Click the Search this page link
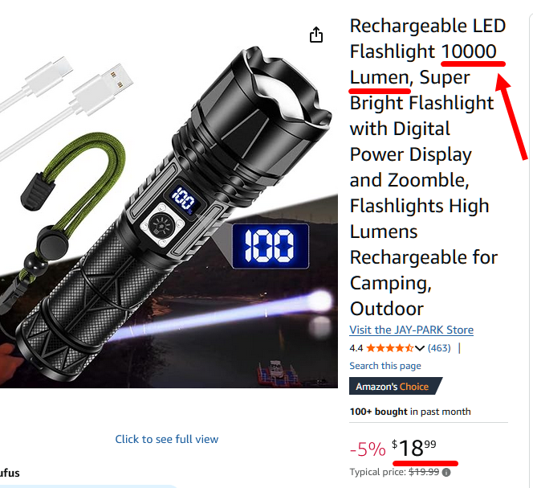The height and width of the screenshot is (488, 533). pos(385,366)
